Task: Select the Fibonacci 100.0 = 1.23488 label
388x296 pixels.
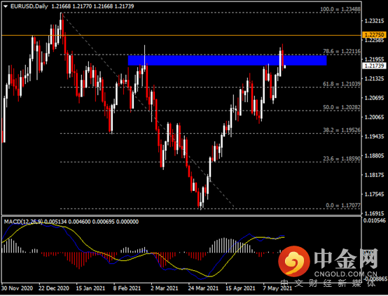Action: pos(340,9)
